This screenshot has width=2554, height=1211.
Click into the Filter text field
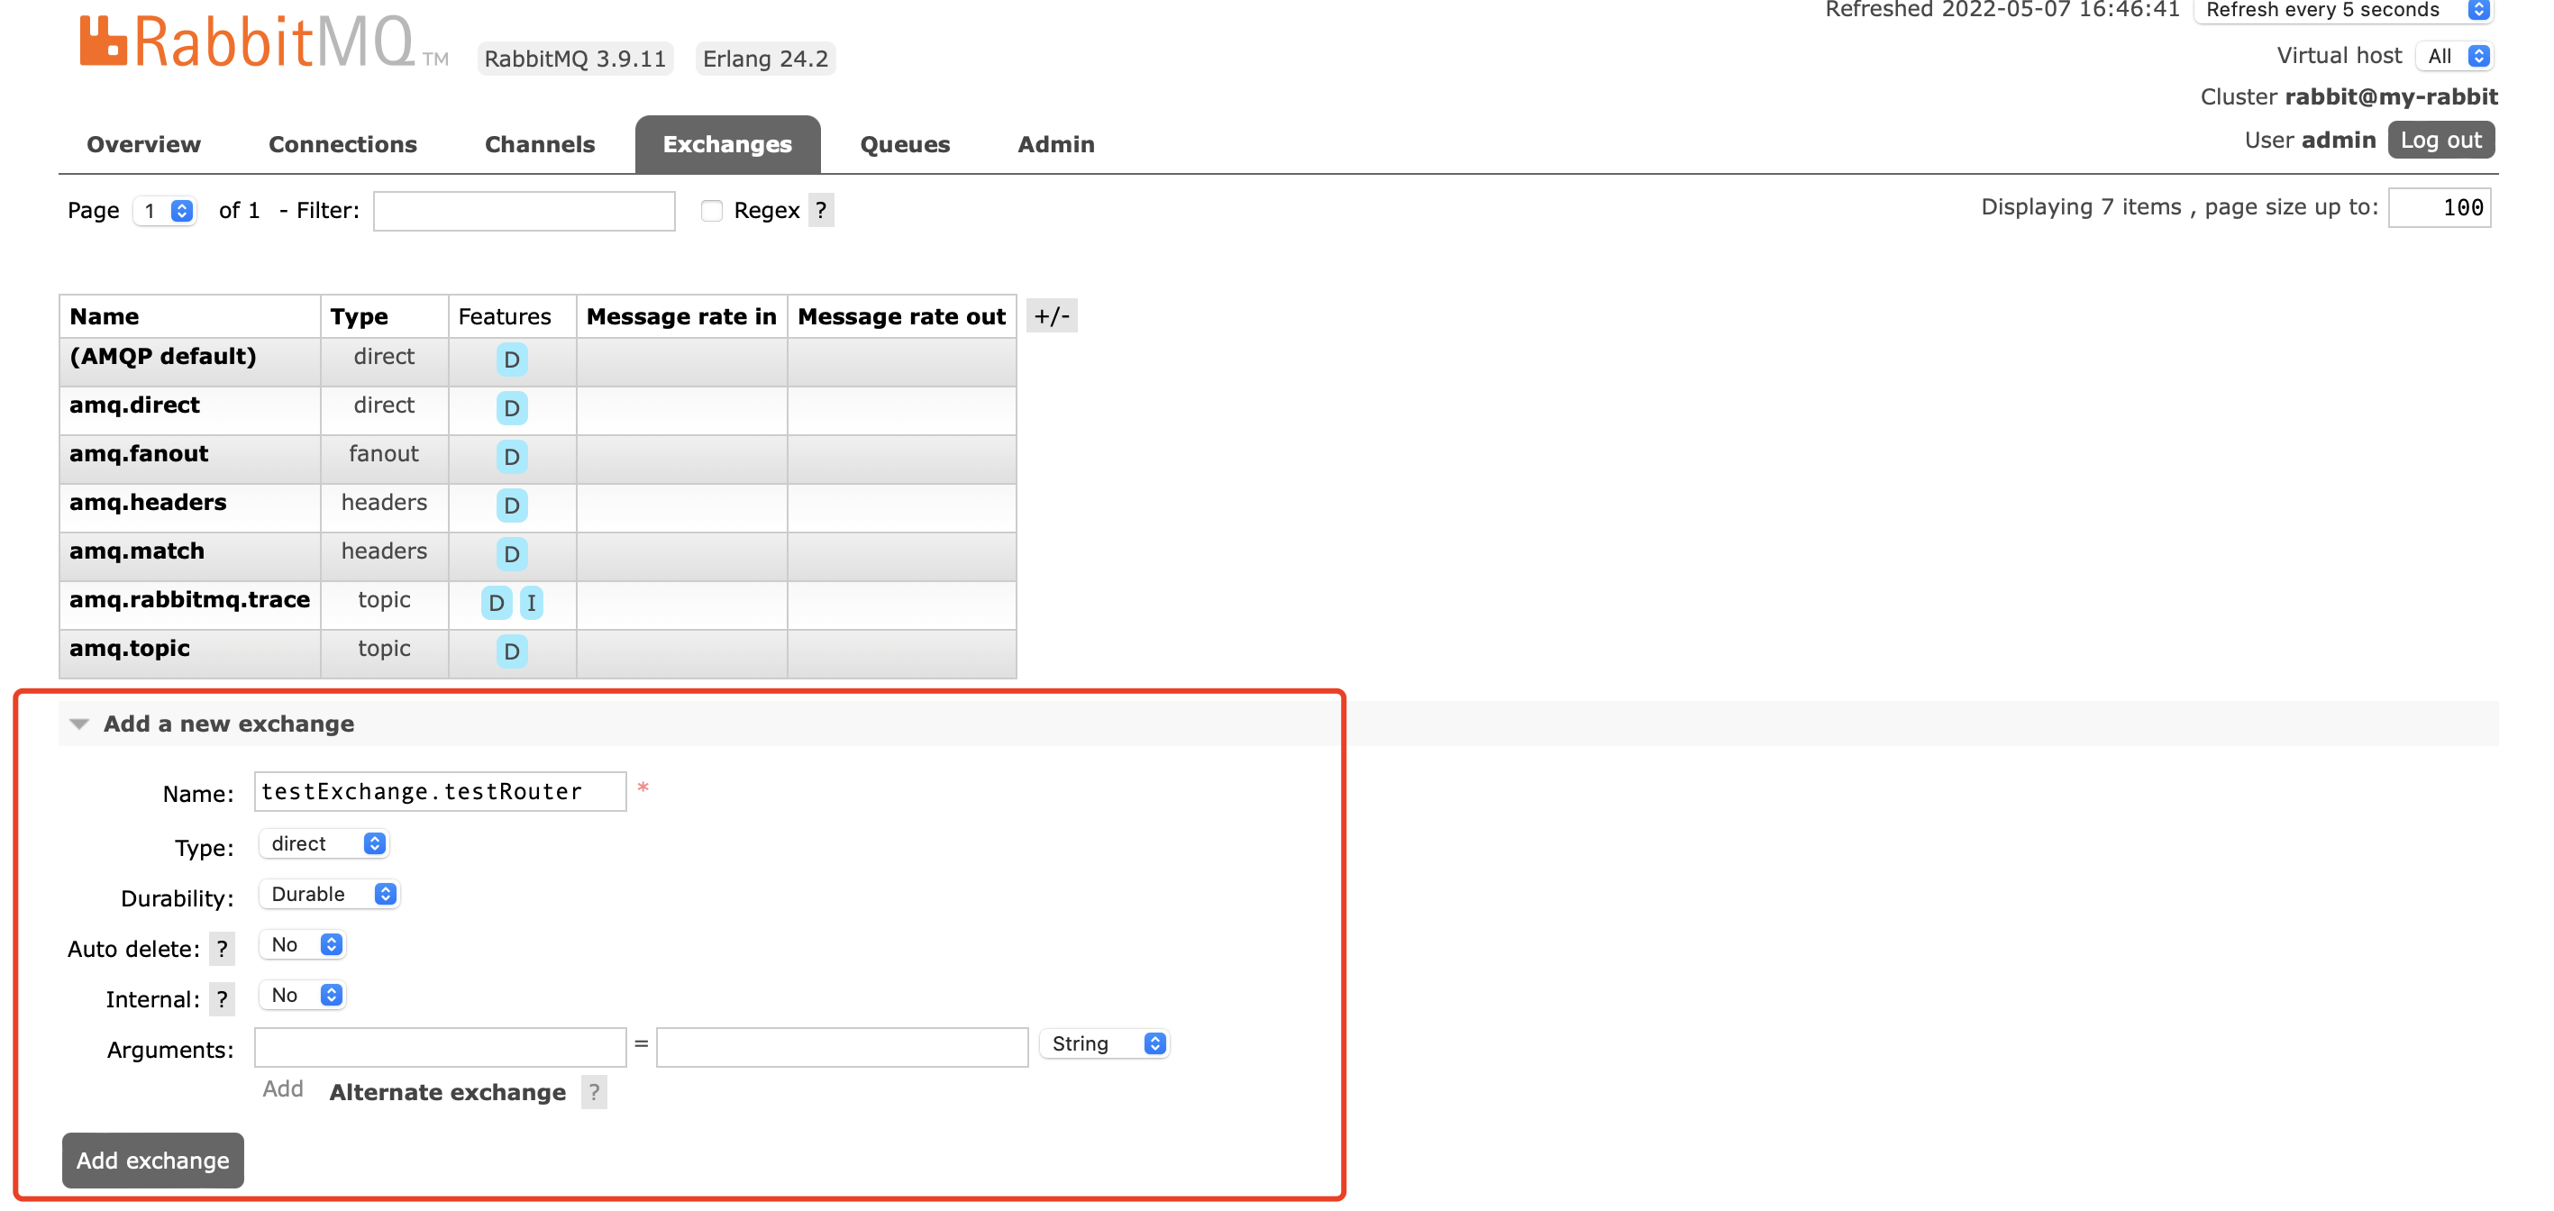[x=524, y=210]
